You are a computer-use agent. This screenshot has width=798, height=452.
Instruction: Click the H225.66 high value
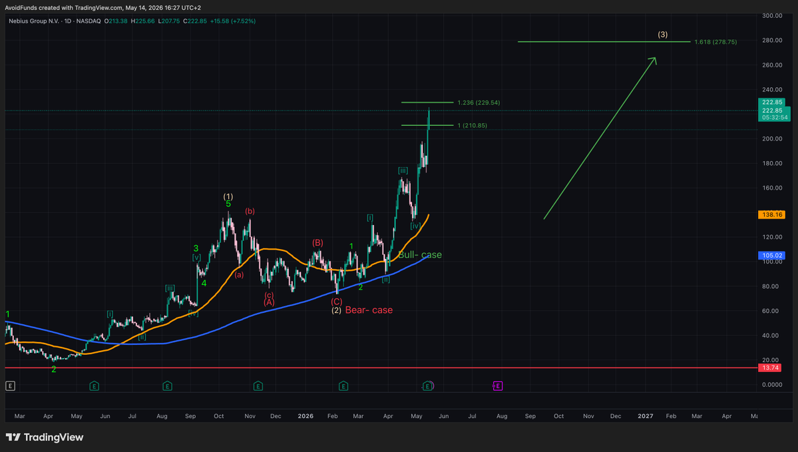point(142,21)
